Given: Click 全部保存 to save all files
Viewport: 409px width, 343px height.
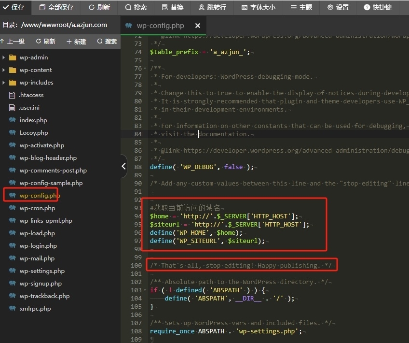Looking at the screenshot, I should 56,7.
